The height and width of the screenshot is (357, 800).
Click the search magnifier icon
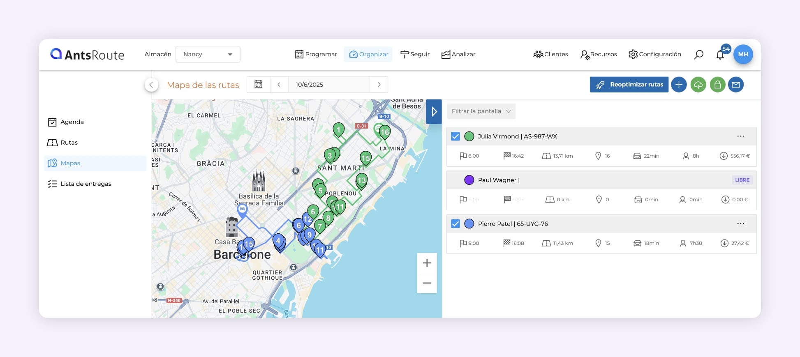point(698,55)
